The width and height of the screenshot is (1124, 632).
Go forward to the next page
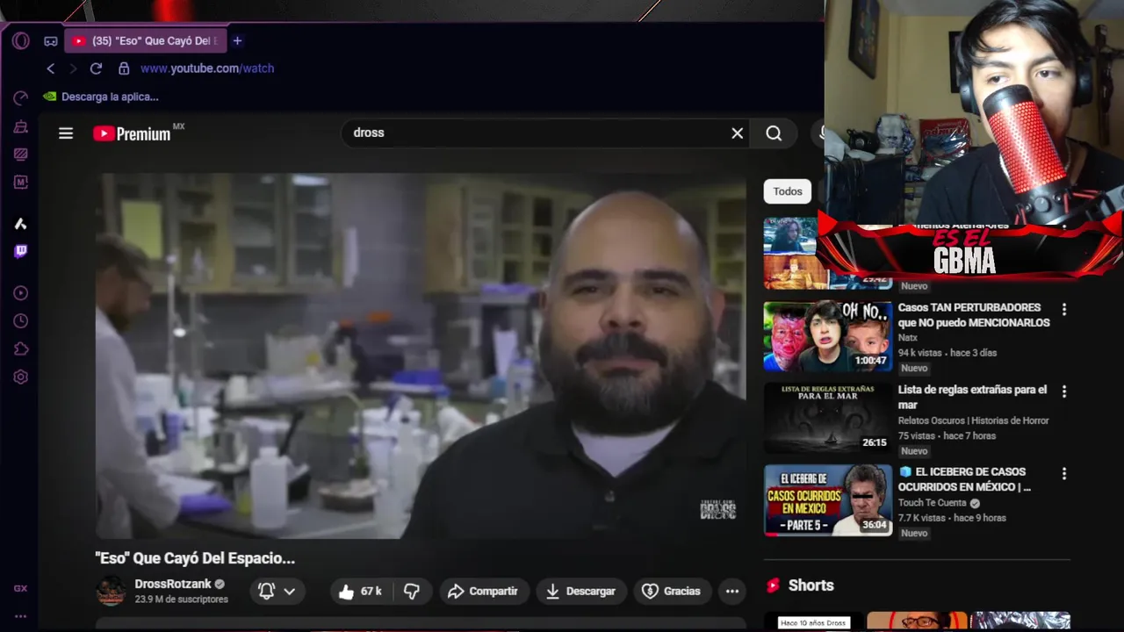tap(73, 68)
